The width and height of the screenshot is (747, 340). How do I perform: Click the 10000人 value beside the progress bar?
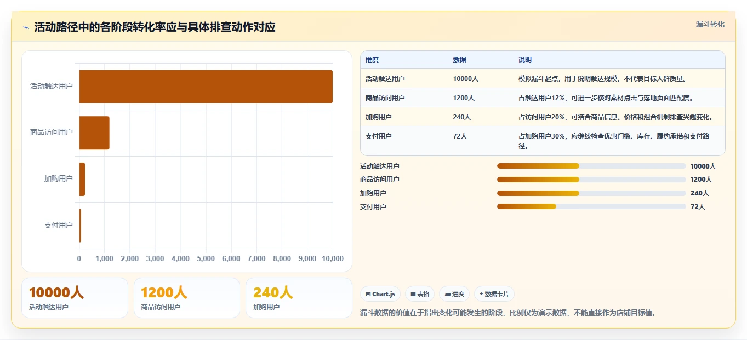tap(703, 166)
